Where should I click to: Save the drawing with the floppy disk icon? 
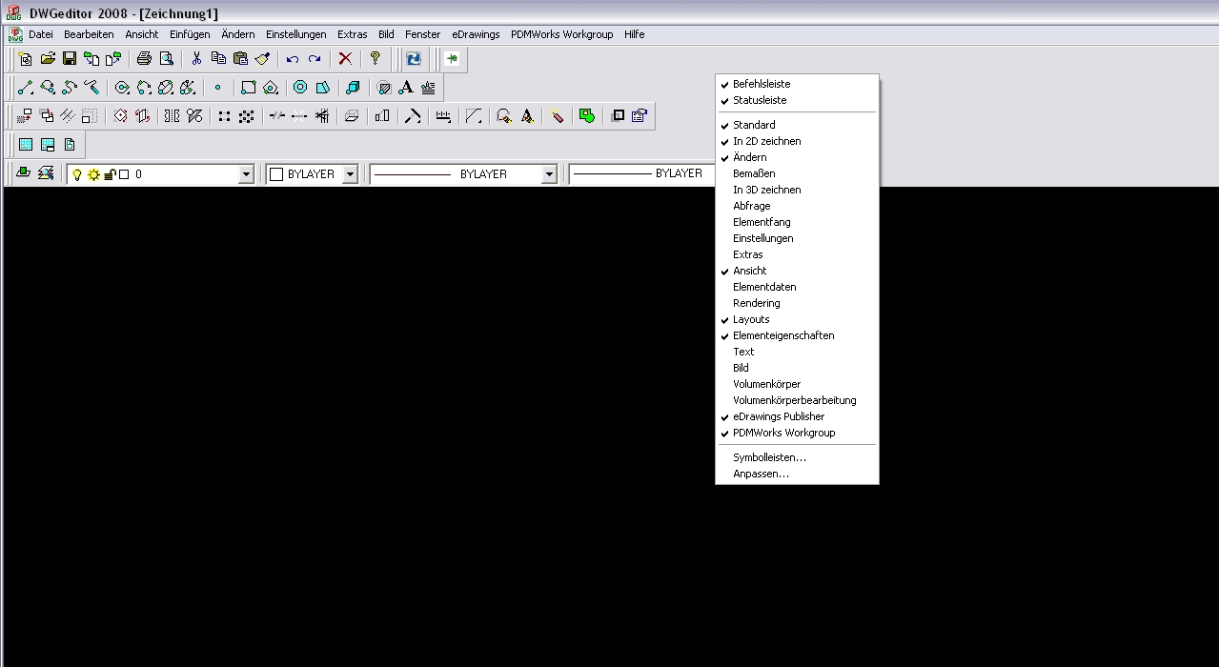pos(70,59)
